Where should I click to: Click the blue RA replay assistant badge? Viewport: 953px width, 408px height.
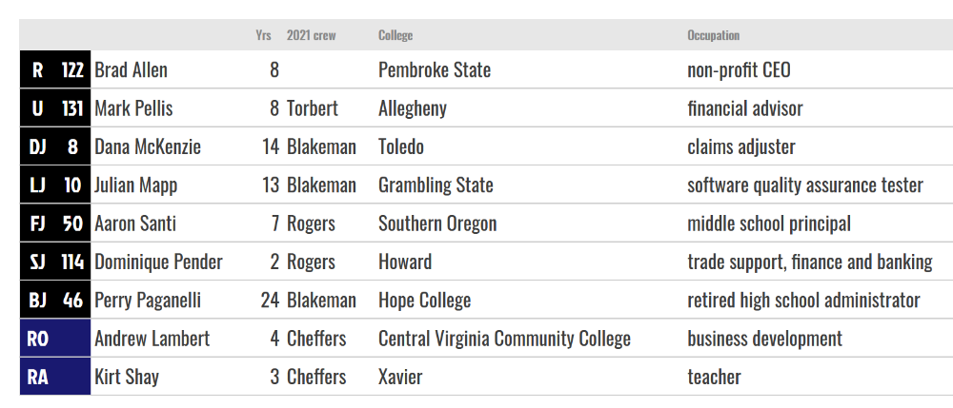click(55, 377)
